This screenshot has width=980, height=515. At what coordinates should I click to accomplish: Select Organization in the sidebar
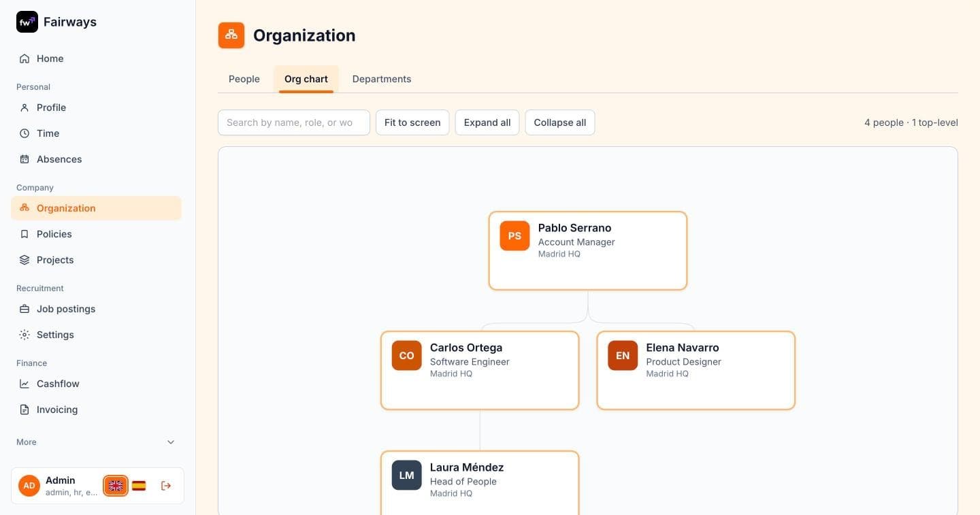pyautogui.click(x=96, y=208)
